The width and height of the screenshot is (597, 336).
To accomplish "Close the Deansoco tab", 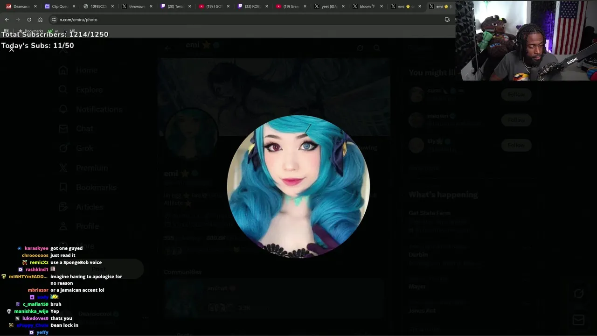I will pos(35,7).
